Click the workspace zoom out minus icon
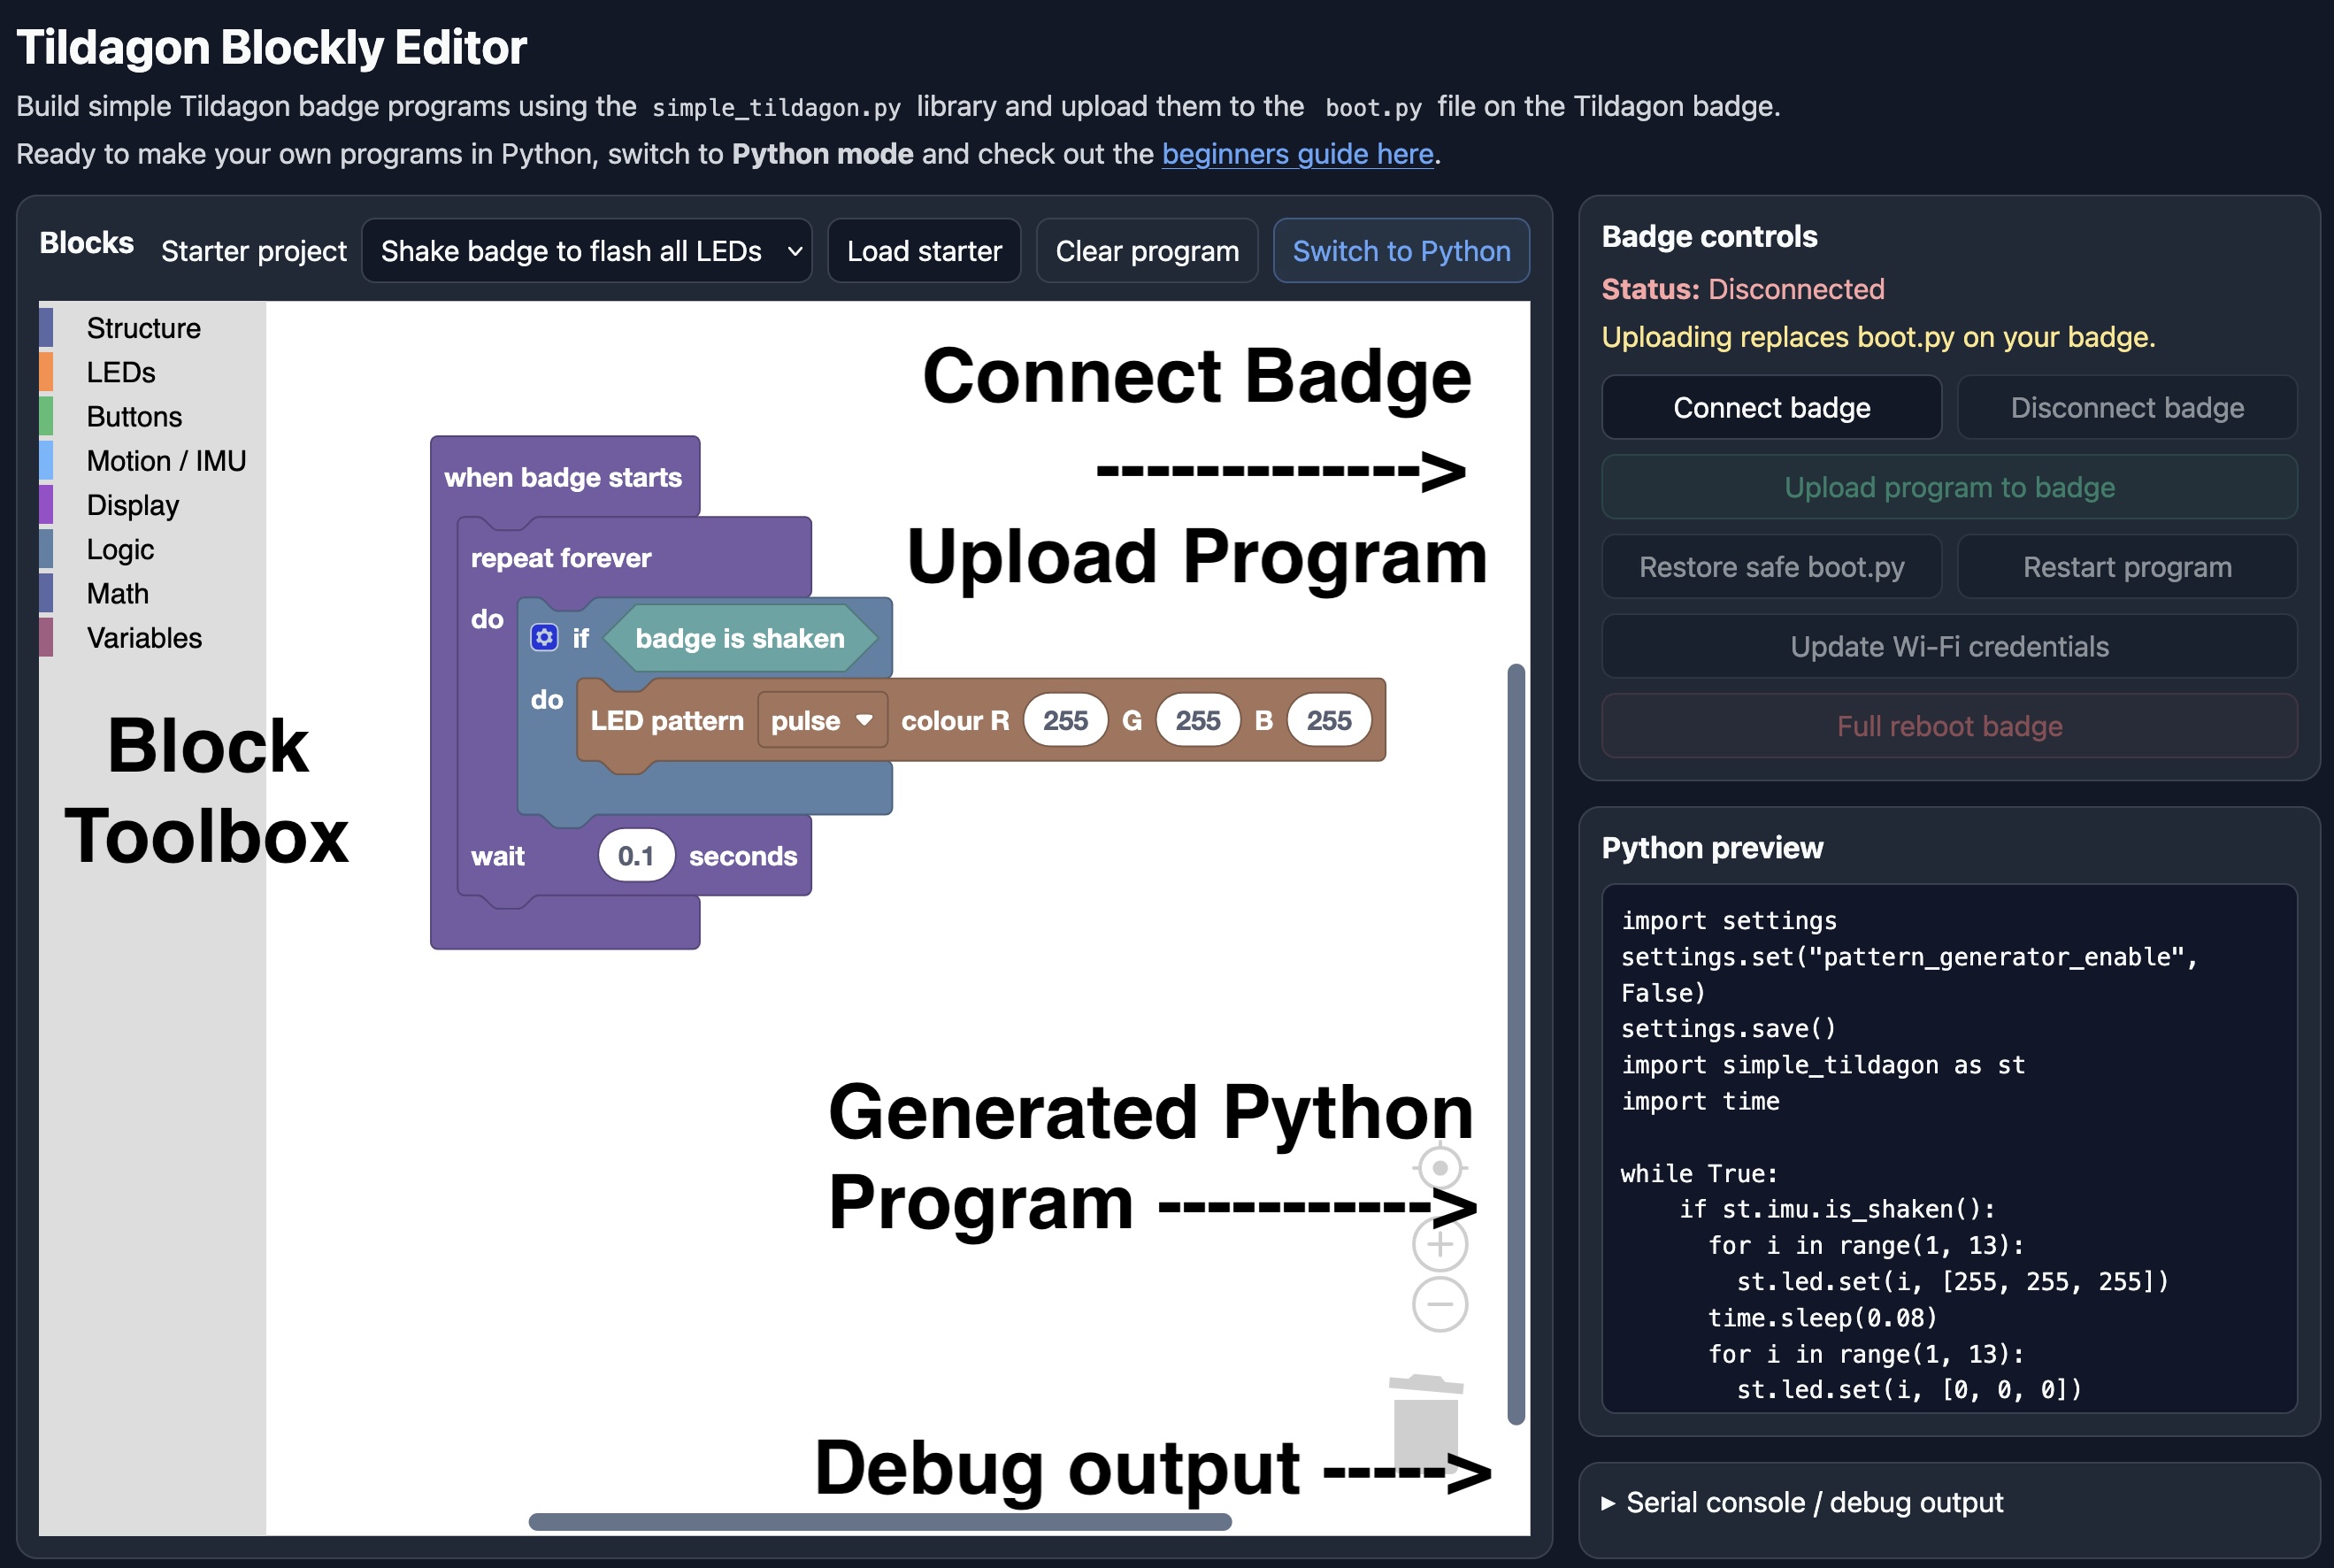The width and height of the screenshot is (2334, 1568). point(1440,1304)
